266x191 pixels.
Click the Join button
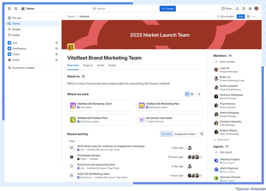click(241, 16)
